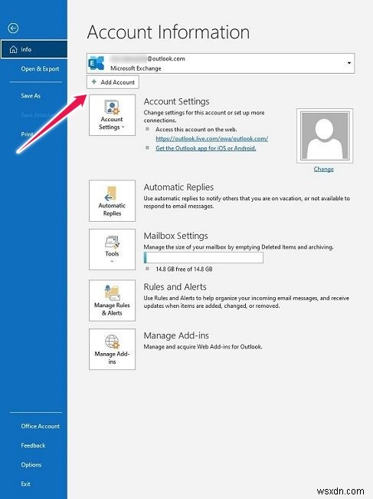Screen dimensions: 373x499
Task: Choose Exit in the sidebar
Action: pyautogui.click(x=26, y=484)
